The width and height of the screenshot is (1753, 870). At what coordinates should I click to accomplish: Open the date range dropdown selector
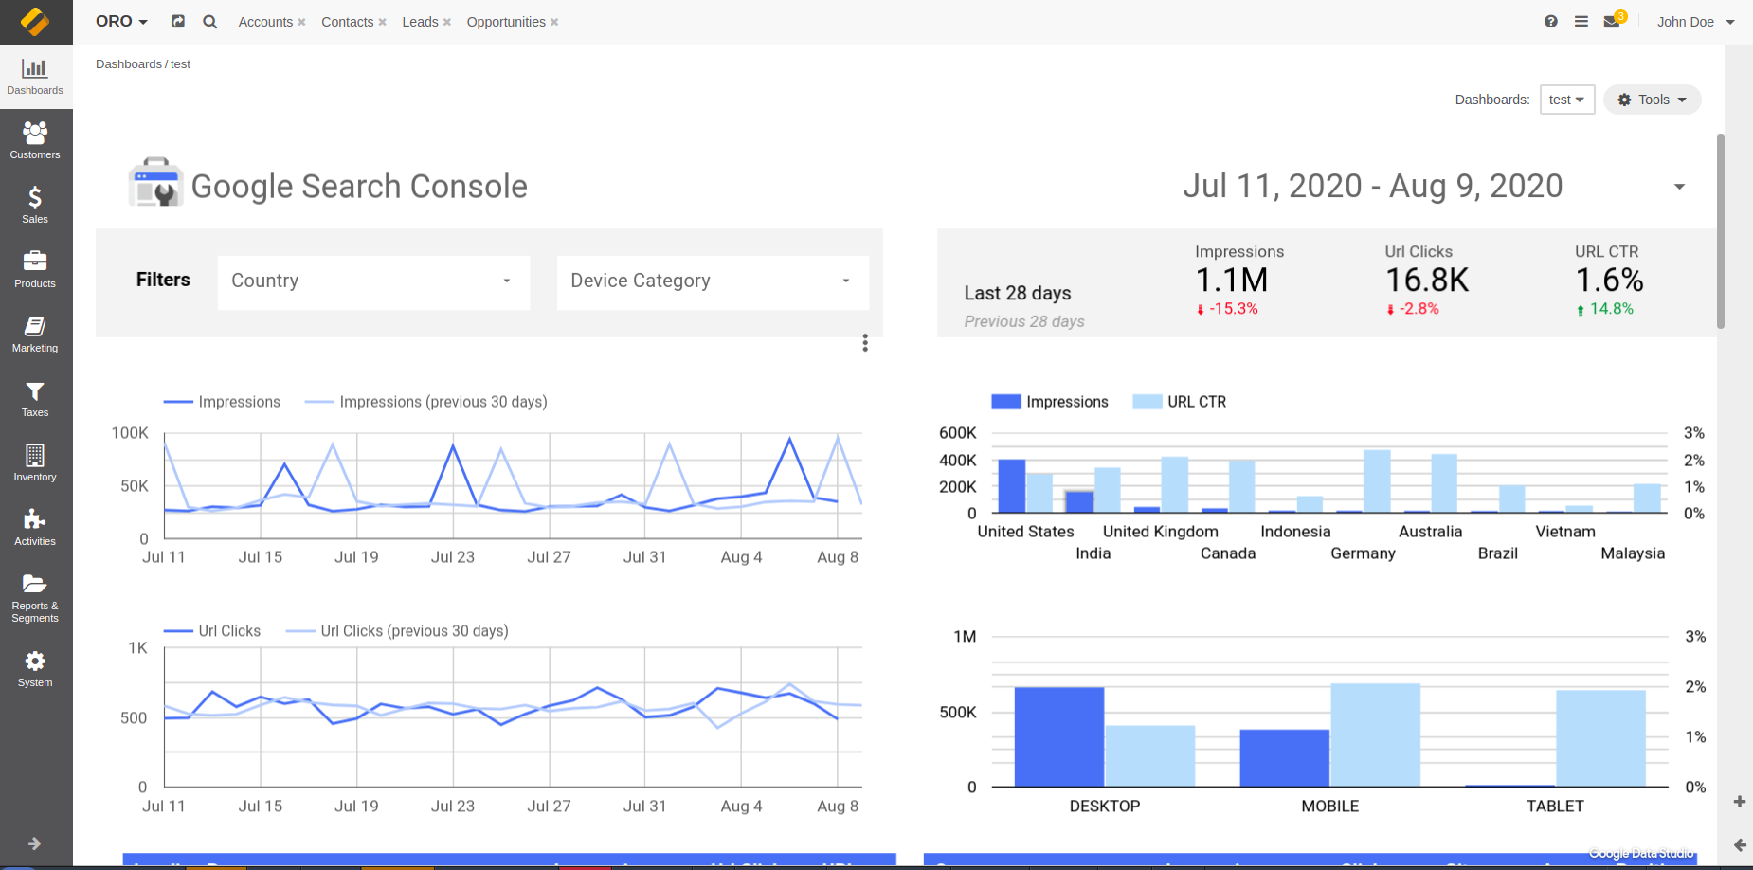[x=1678, y=187]
